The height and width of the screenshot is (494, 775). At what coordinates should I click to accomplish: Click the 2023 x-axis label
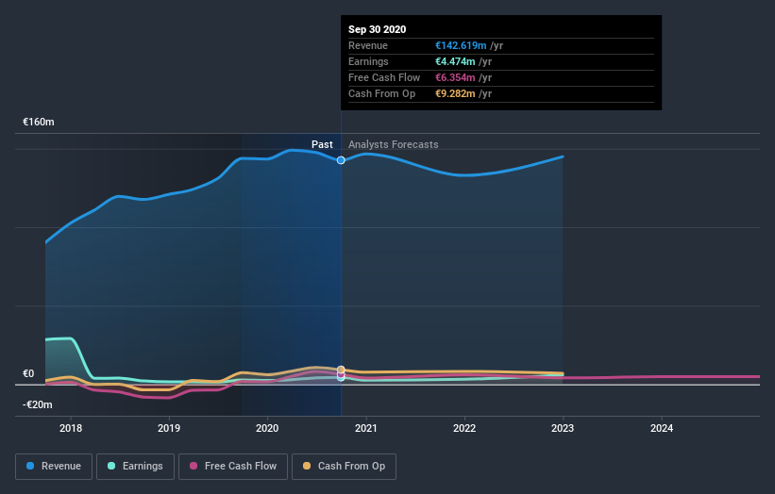tap(563, 428)
